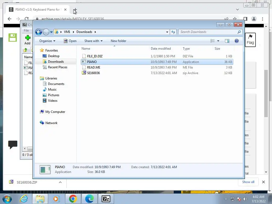This screenshot has width=272, height=204.
Task: Open Music library
Action: pos(52,89)
